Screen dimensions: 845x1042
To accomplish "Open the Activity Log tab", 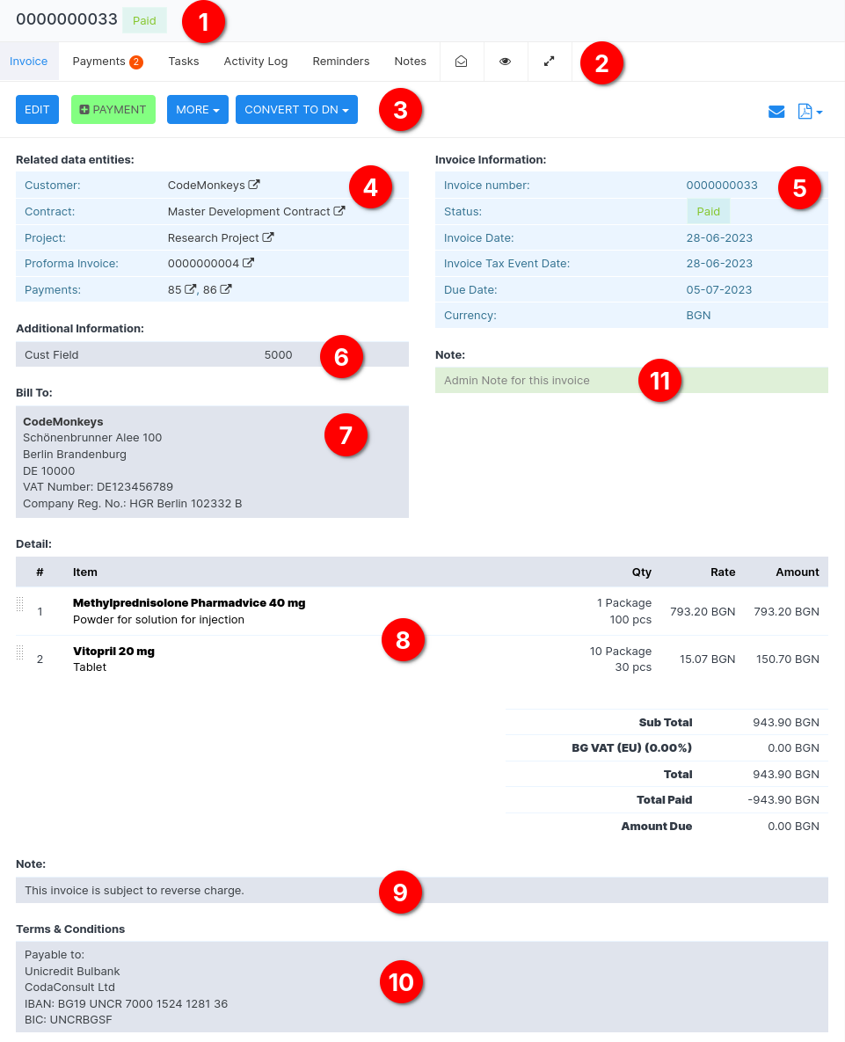I will tap(255, 62).
